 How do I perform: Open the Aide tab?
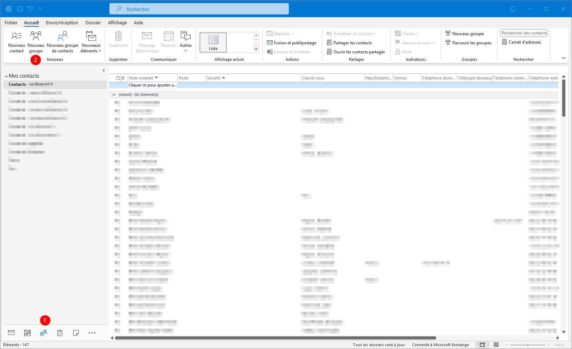click(139, 22)
